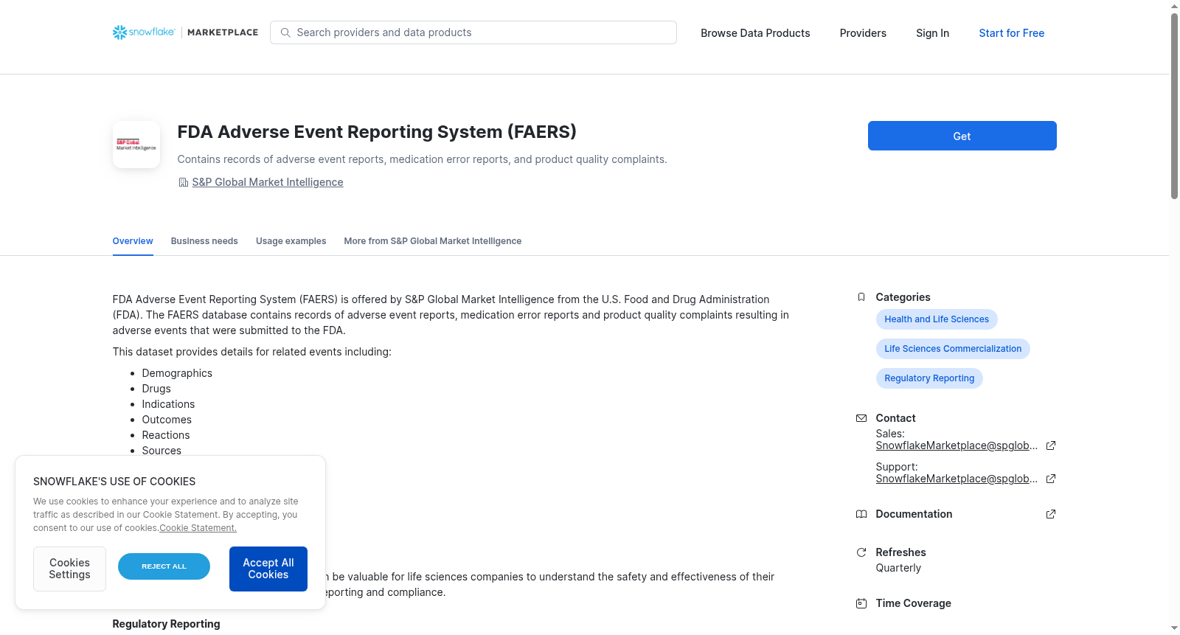Click Start for Free link
Screen dimensions: 1180x635
1011,33
